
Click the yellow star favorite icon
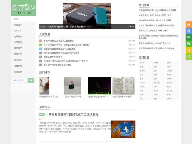click(189, 50)
